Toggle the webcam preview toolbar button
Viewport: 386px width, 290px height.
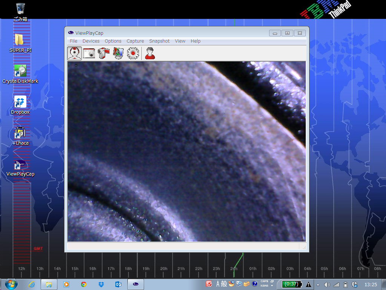tap(75, 53)
